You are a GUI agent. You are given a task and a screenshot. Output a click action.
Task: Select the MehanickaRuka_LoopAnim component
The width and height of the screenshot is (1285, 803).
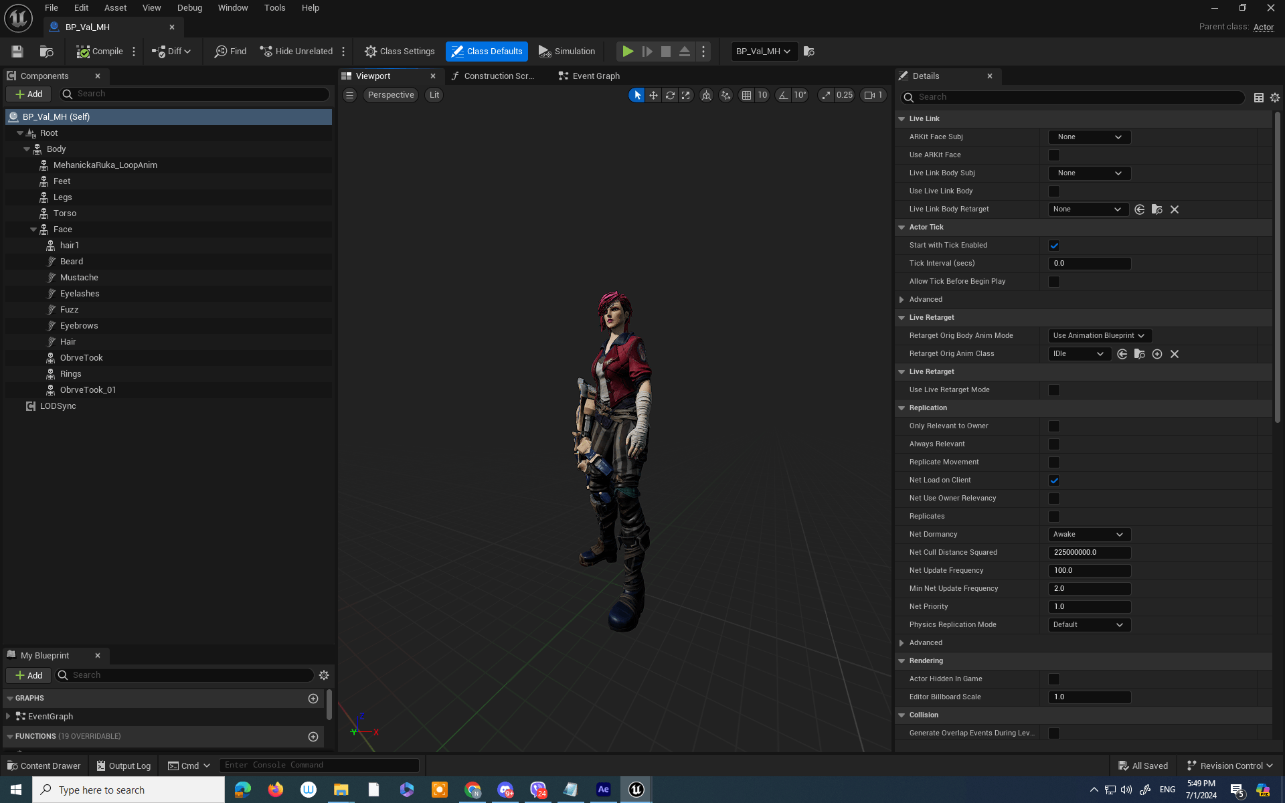(105, 165)
